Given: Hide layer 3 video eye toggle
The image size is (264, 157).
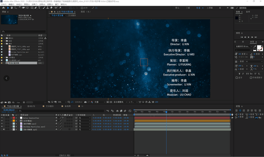Looking at the screenshot, I should (2, 124).
